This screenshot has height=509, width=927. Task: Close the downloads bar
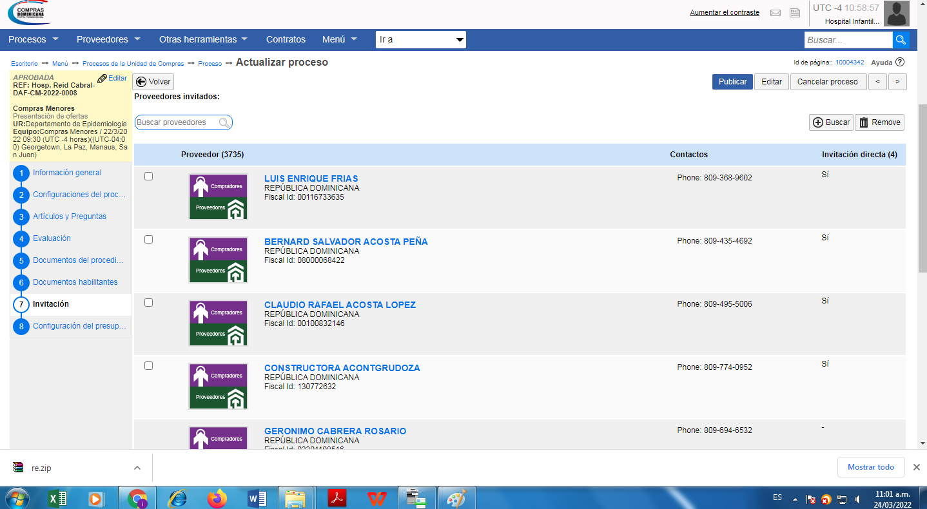pos(916,467)
